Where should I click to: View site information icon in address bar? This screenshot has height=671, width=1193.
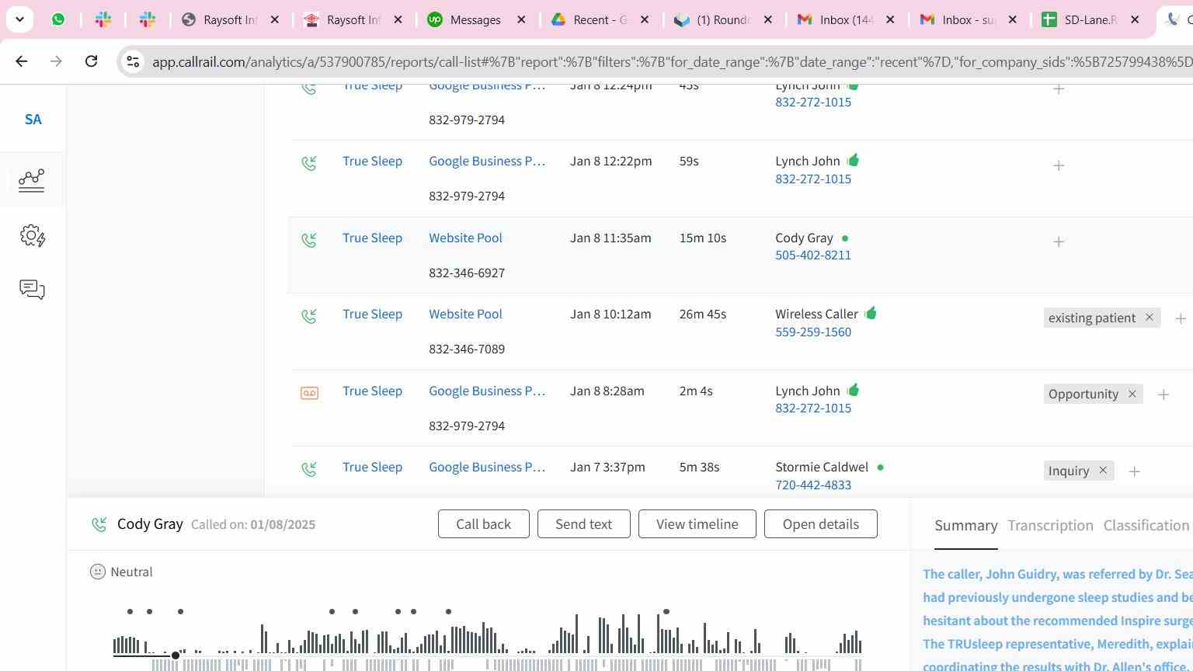133,61
